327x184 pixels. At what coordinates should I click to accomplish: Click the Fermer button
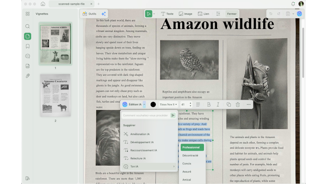232,14
